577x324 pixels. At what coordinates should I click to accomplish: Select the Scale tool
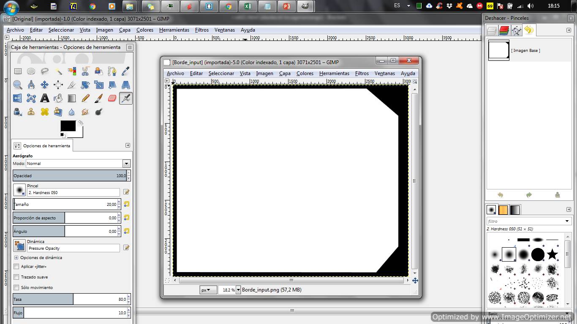coord(99,85)
